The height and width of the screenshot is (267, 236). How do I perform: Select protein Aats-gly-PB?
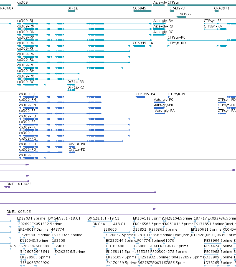tap(159, 108)
